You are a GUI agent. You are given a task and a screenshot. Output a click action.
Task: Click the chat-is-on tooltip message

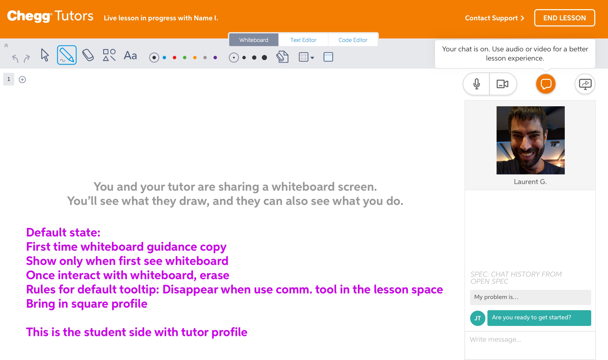pyautogui.click(x=515, y=54)
